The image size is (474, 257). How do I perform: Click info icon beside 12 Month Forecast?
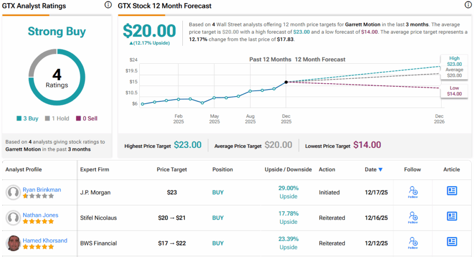pos(468,5)
